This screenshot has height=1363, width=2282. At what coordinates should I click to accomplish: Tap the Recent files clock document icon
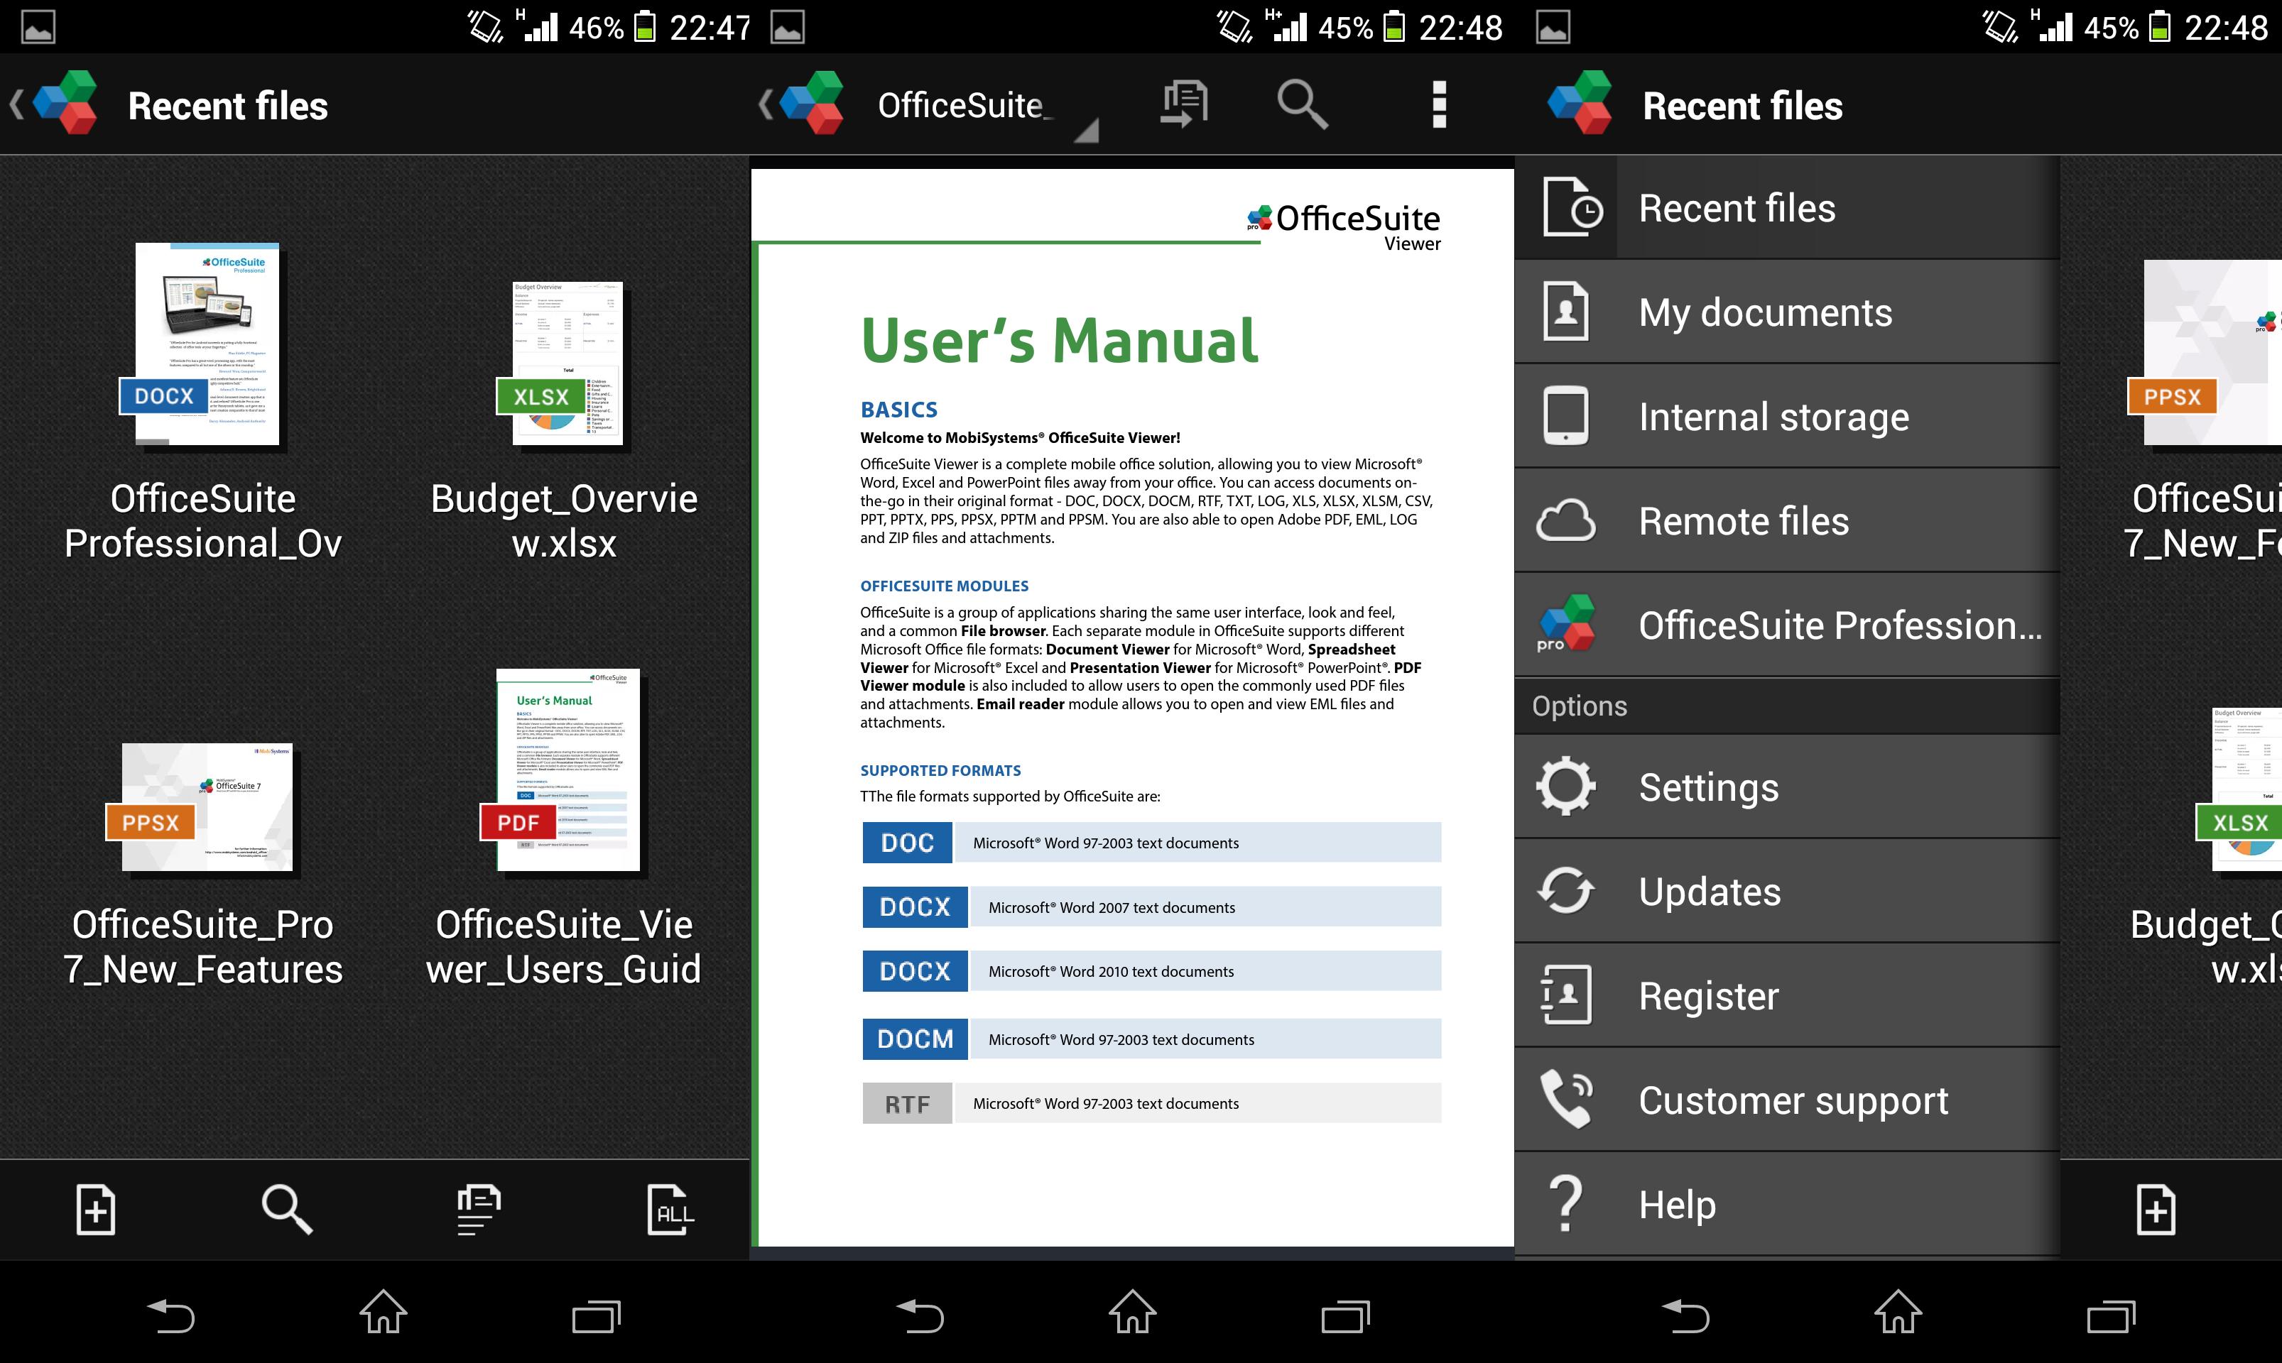pos(1572,207)
